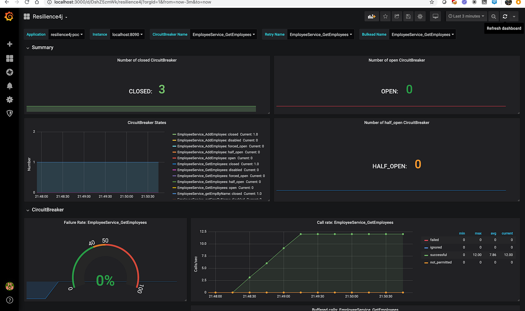Enable TV view mode
This screenshot has height=311, width=525.
point(435,16)
